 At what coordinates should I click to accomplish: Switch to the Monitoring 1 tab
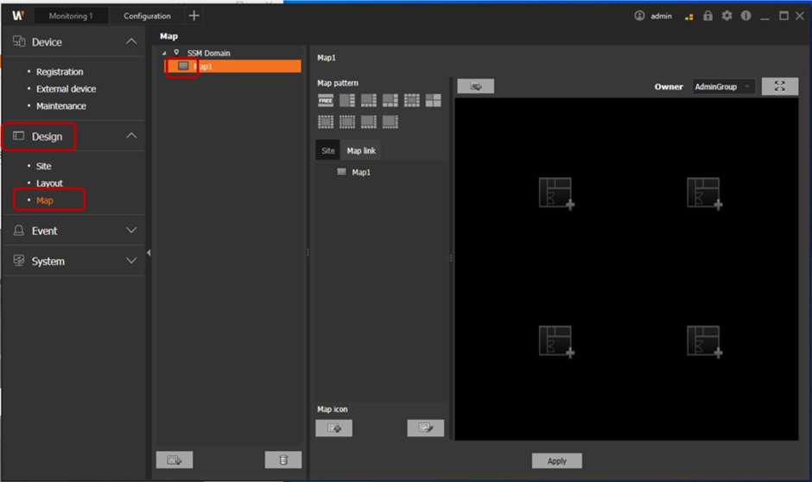tap(72, 16)
